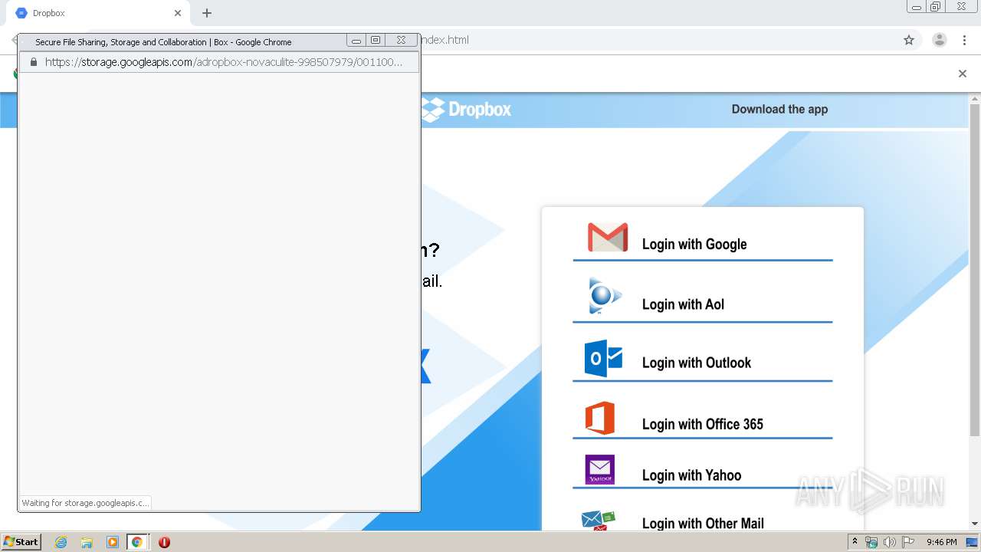Click the volume speaker tray icon
Screen dimensions: 981x552
click(x=890, y=542)
